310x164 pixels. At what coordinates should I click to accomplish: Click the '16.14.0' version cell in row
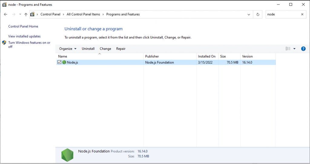point(247,62)
